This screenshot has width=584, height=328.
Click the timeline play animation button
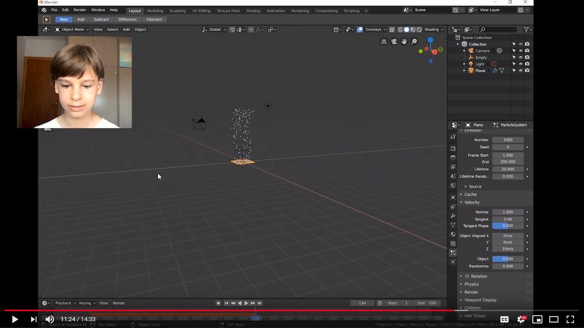246,303
